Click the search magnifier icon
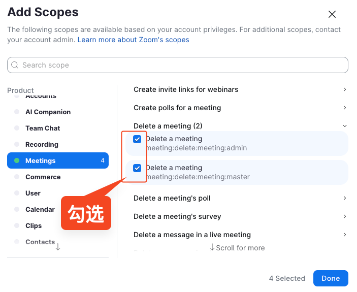The width and height of the screenshot is (357, 292). click(15, 65)
